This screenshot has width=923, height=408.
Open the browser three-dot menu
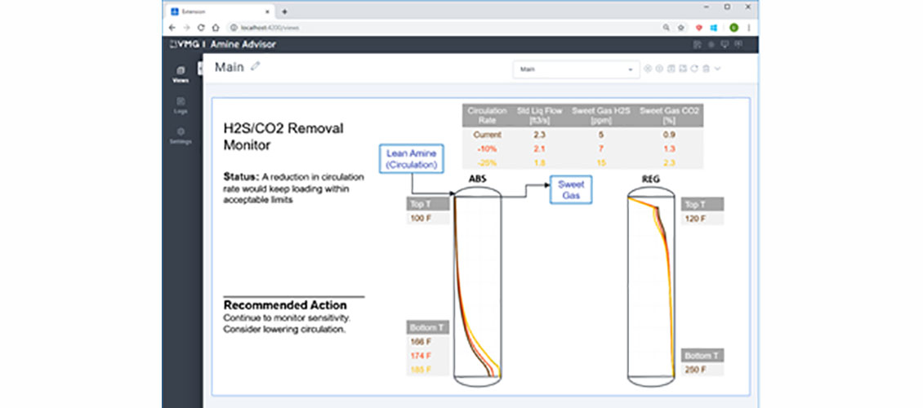pos(749,27)
